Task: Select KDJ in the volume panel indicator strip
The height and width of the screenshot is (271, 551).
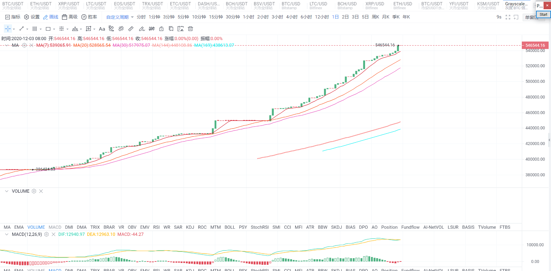Action: [190, 227]
